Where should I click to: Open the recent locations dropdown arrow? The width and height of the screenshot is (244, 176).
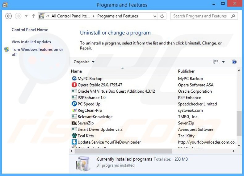coord(26,16)
